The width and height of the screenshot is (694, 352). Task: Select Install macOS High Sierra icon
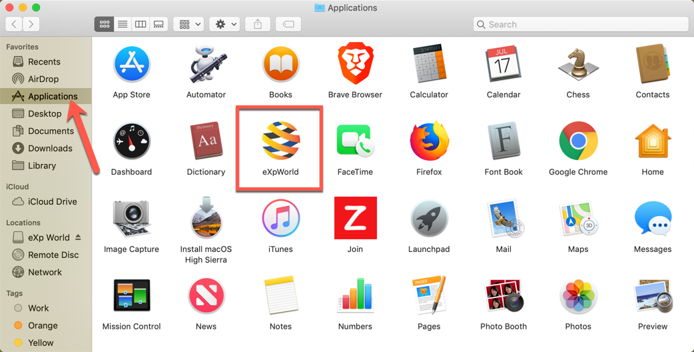click(x=206, y=218)
